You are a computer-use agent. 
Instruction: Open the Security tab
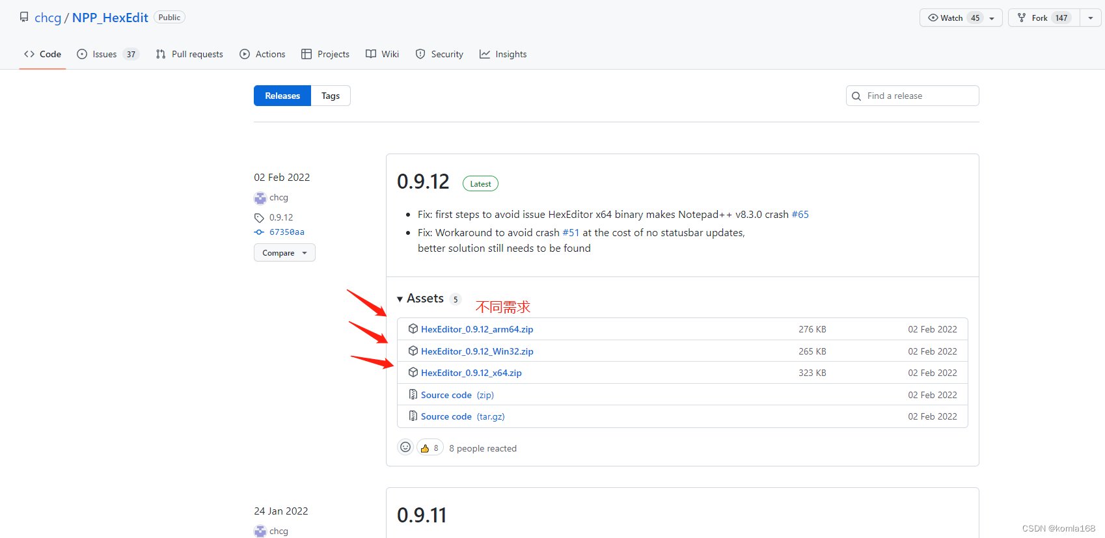point(440,54)
